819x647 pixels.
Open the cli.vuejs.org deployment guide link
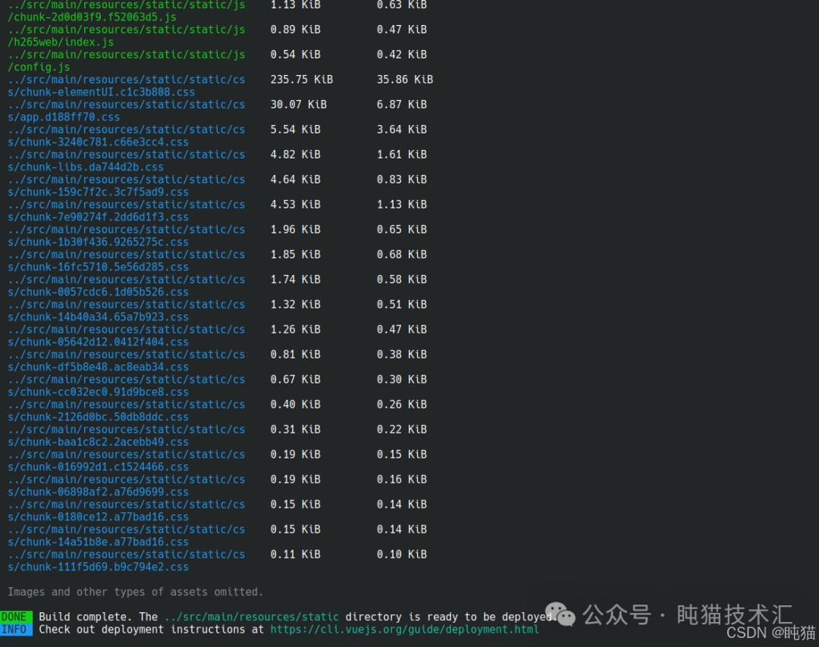tap(404, 630)
